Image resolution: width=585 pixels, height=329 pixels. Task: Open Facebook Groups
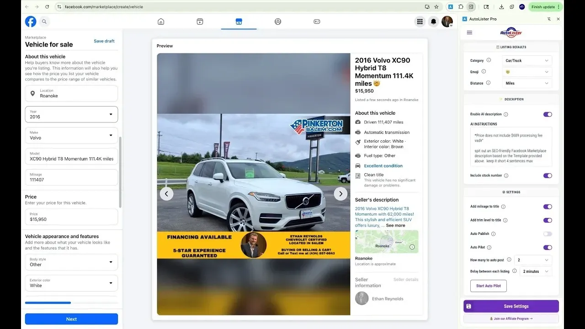tap(278, 21)
